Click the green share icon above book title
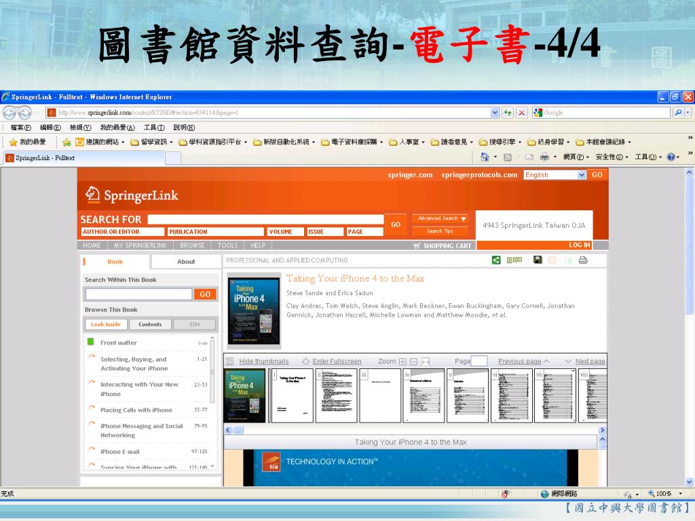This screenshot has height=521, width=695. pyautogui.click(x=496, y=260)
